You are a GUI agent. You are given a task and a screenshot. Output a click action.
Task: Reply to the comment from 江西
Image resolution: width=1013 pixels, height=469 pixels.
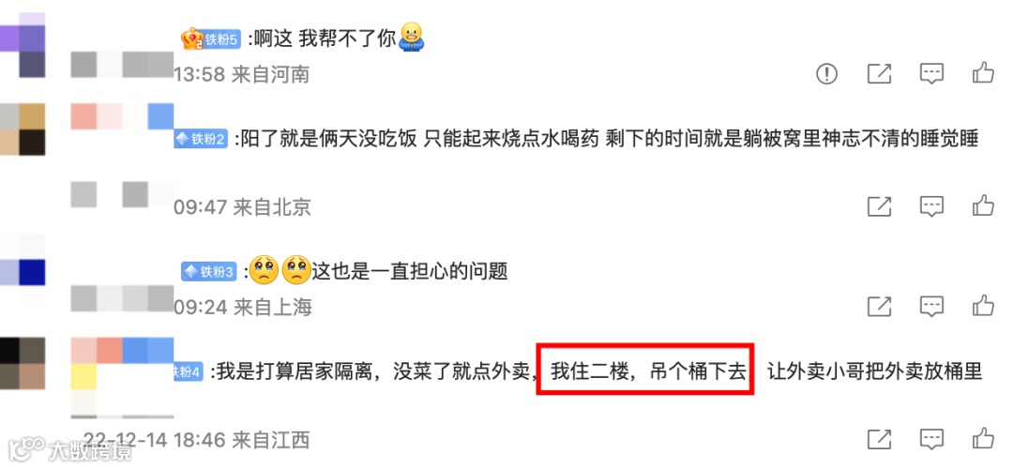(931, 439)
